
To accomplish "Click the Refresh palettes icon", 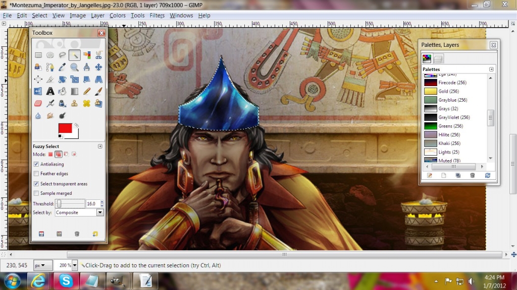I will click(x=487, y=175).
